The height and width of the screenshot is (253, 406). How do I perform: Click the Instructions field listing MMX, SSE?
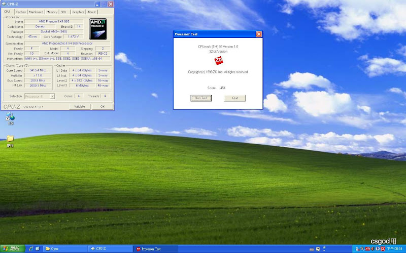67,59
